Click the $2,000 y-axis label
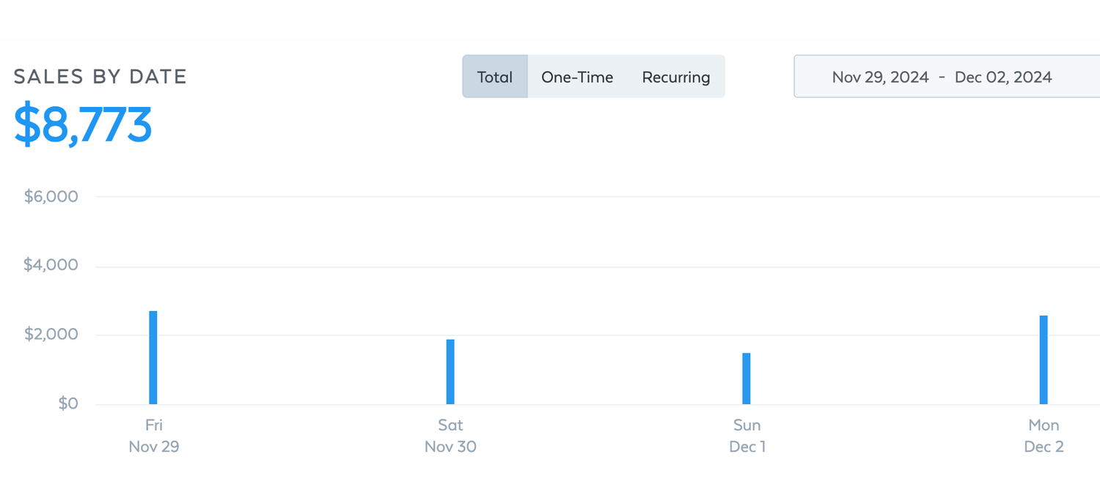 point(51,335)
